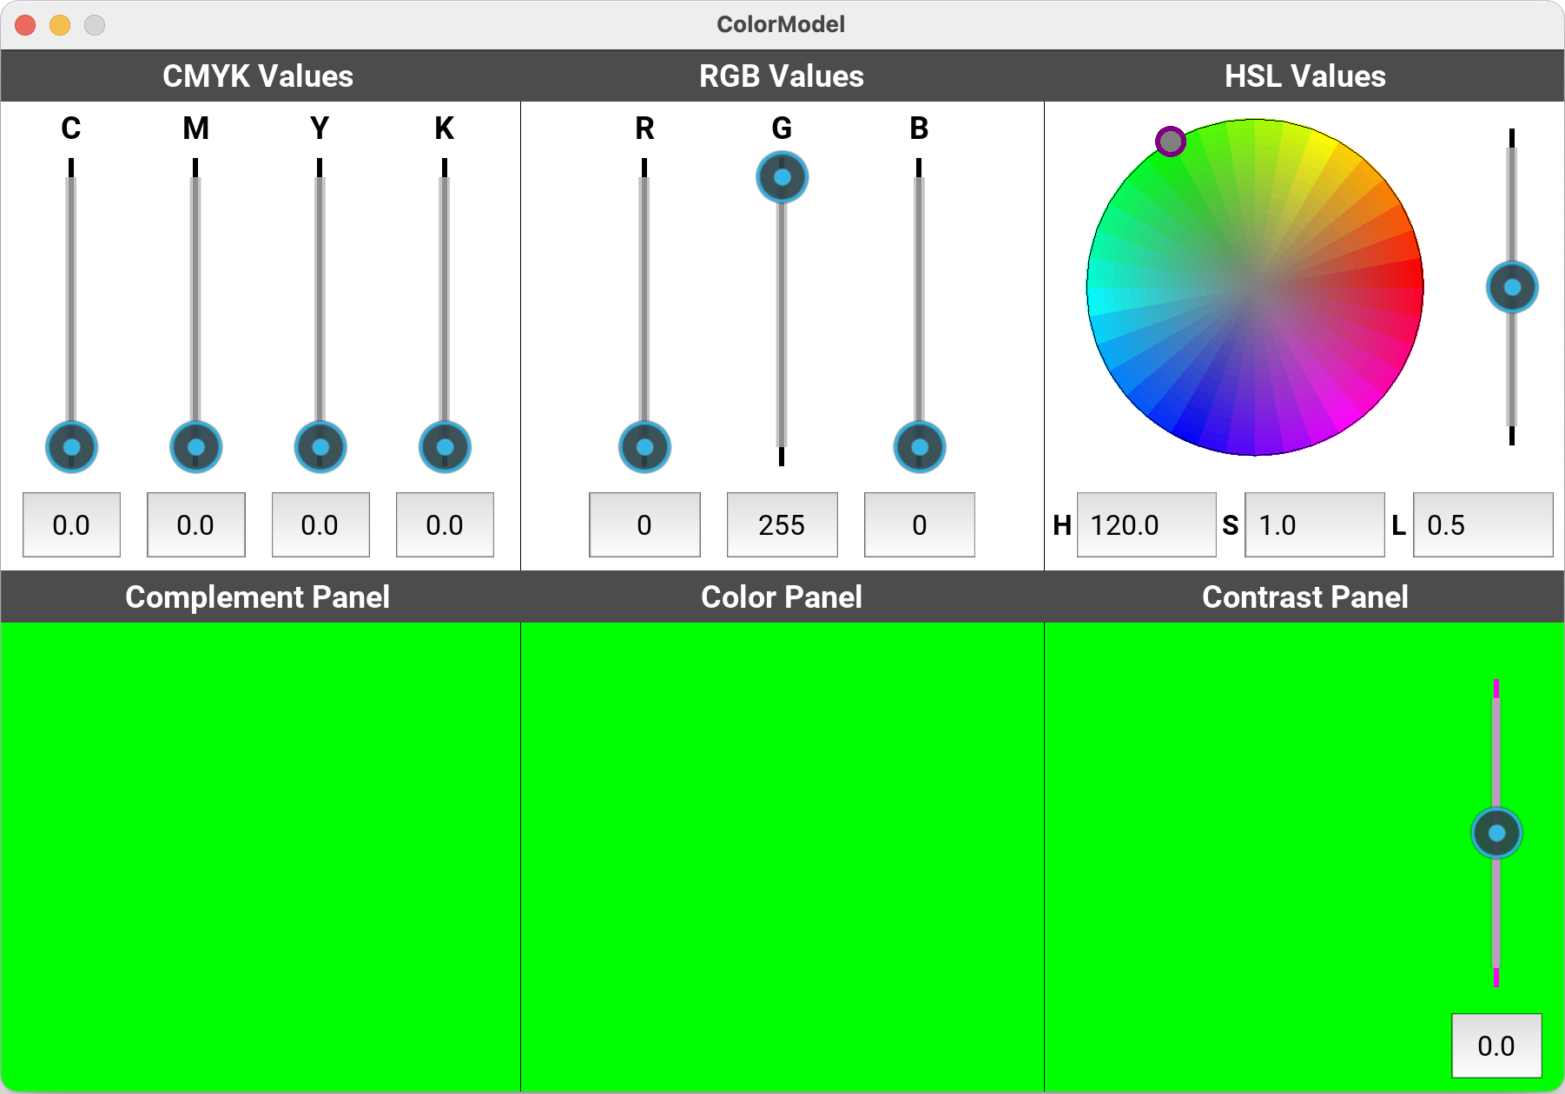The width and height of the screenshot is (1565, 1094).
Task: Click the Green channel slider knob
Action: tap(782, 177)
